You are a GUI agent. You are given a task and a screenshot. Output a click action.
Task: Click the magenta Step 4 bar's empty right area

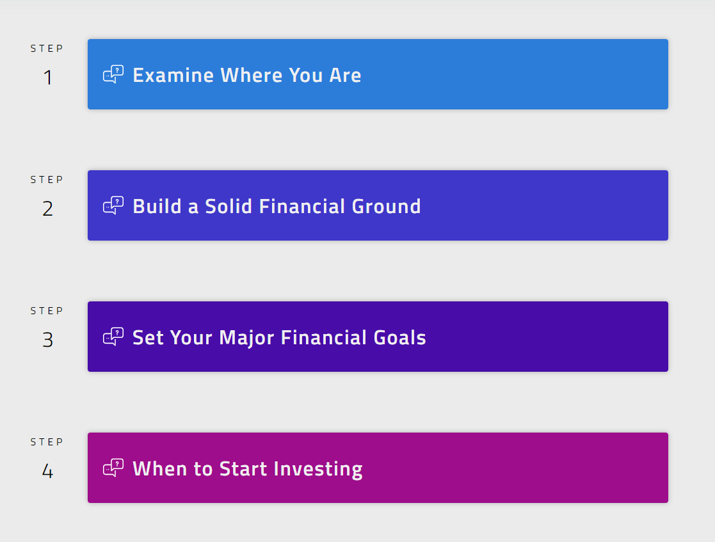click(544, 468)
